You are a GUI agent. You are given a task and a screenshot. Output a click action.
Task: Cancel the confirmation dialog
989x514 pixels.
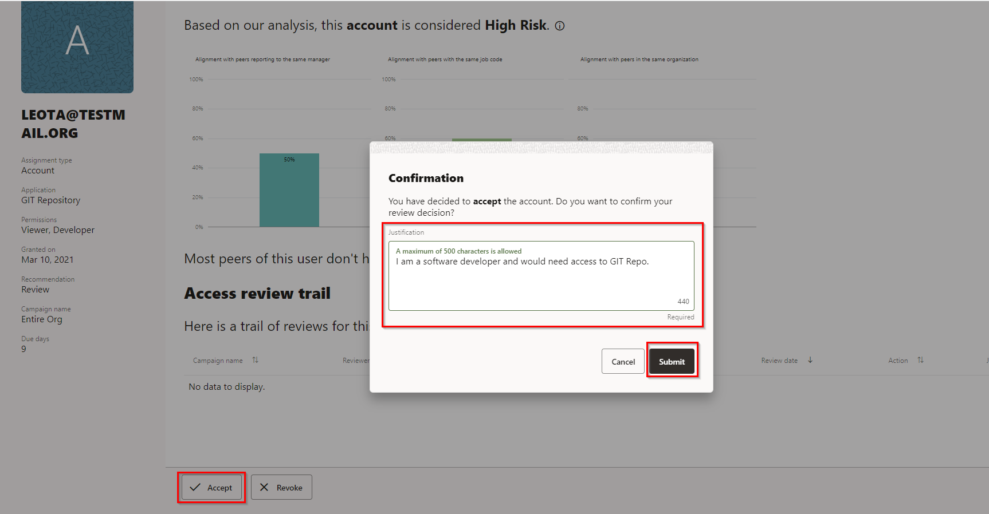(623, 361)
